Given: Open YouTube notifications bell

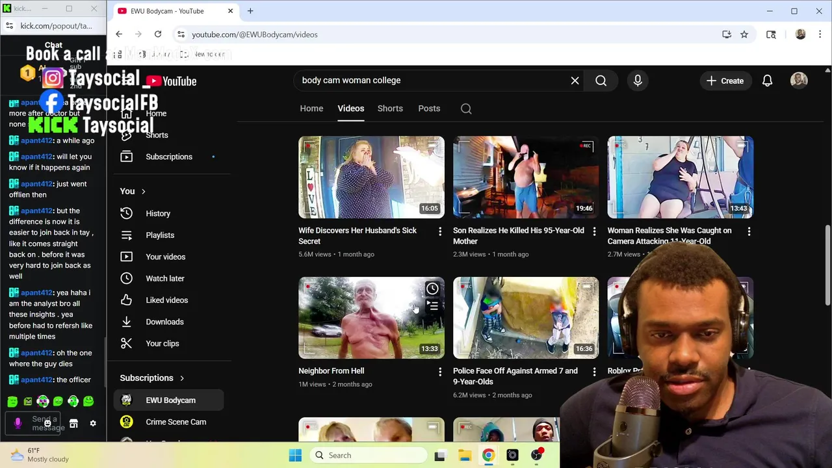Looking at the screenshot, I should point(767,81).
